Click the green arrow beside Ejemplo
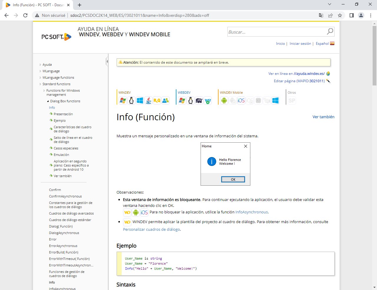Viewport: 377px width, 290px height. click(x=51, y=121)
